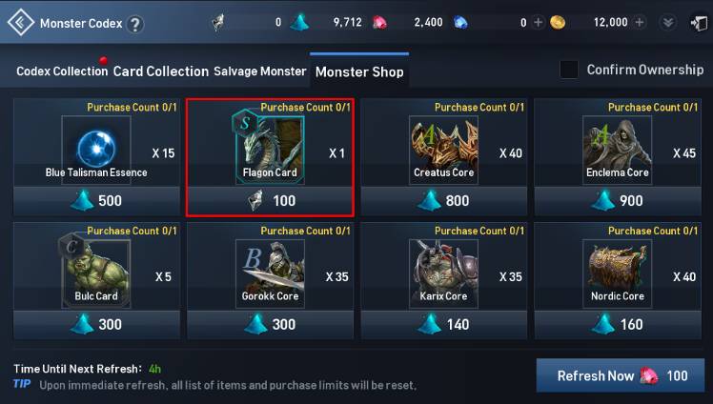
Task: Select the Blue Talisman Essence item
Action: click(96, 150)
